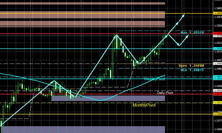
Task: Click the red 1.3430 price tag
Action: point(218,94)
